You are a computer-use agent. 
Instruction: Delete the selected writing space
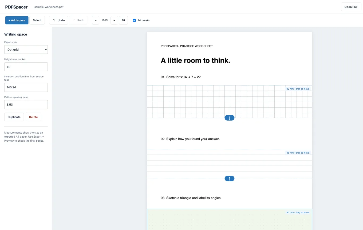(x=33, y=117)
